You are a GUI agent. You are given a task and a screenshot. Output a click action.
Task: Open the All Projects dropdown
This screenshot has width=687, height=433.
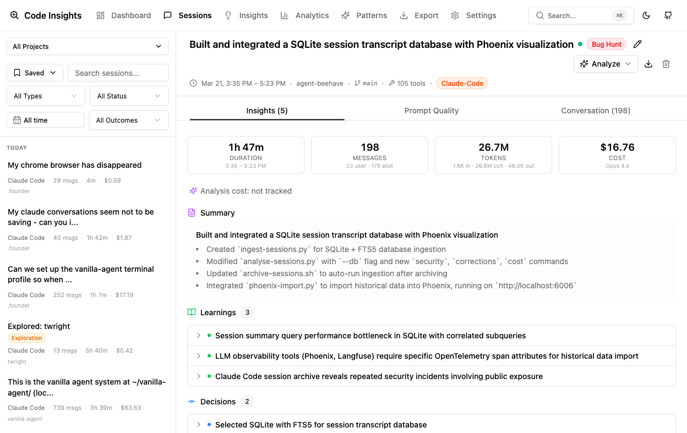click(x=88, y=46)
